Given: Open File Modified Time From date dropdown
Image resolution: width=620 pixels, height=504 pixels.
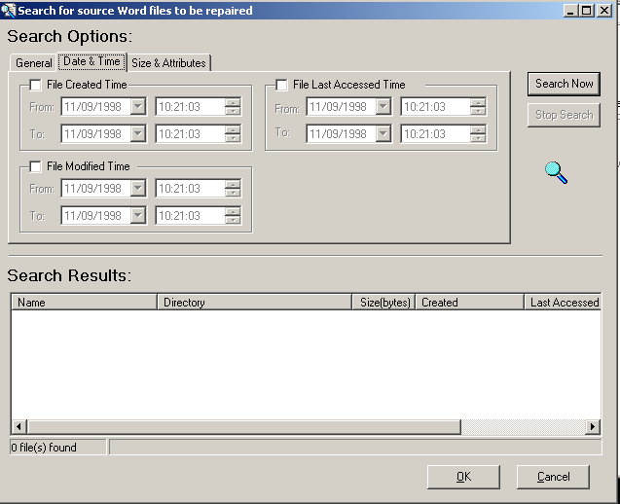Looking at the screenshot, I should (138, 188).
